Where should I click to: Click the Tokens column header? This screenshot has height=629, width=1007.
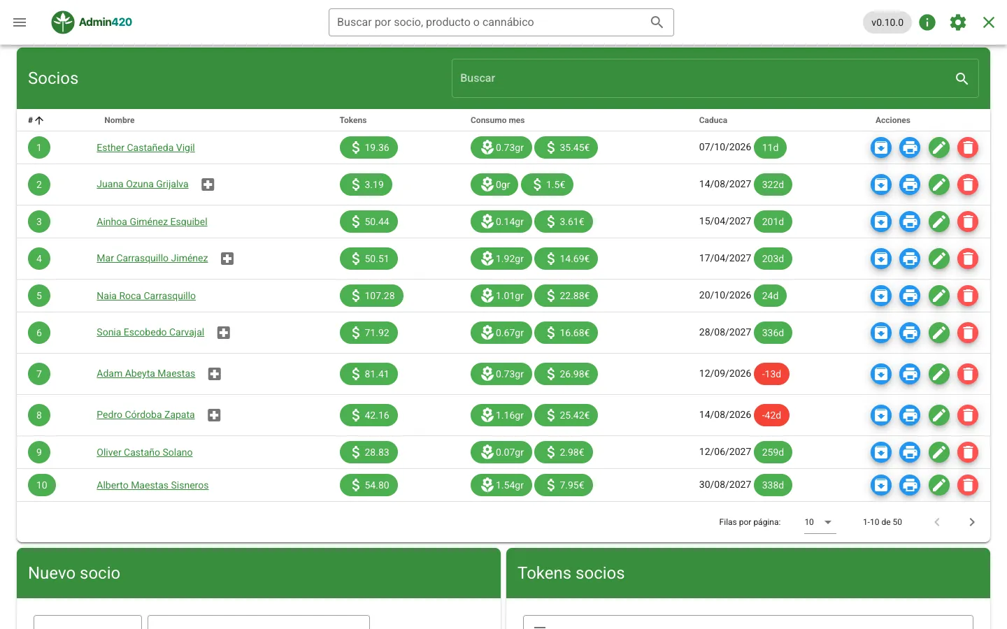(x=353, y=120)
